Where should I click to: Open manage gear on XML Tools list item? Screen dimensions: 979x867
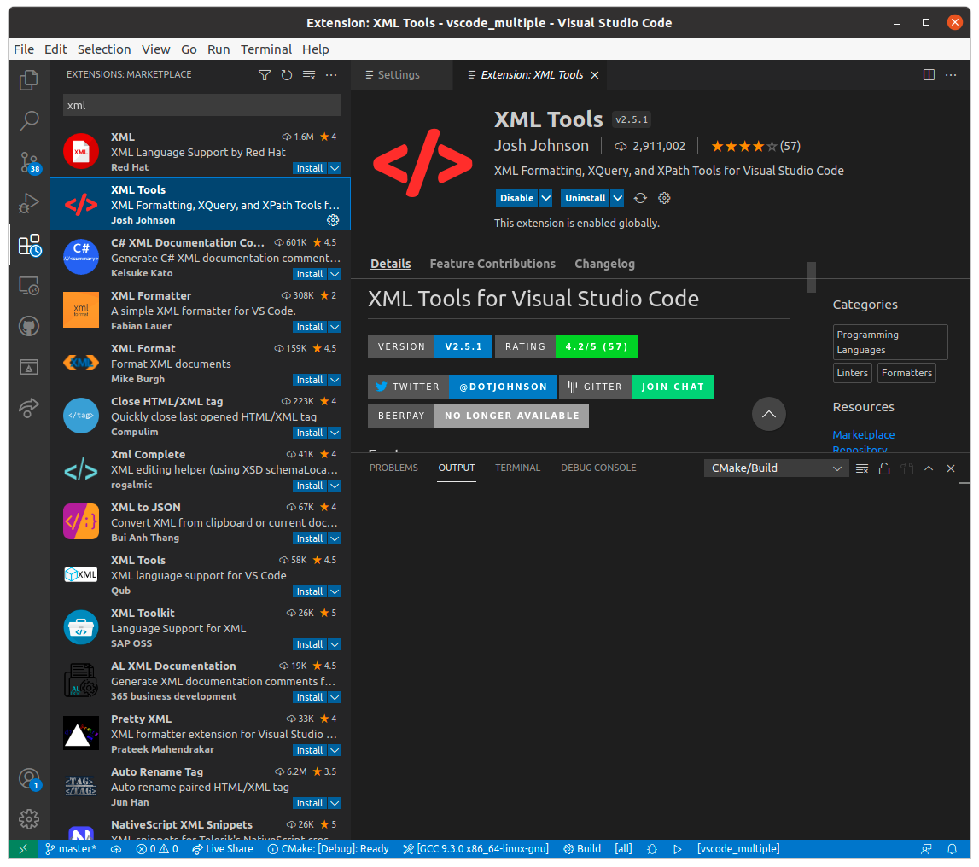click(333, 220)
